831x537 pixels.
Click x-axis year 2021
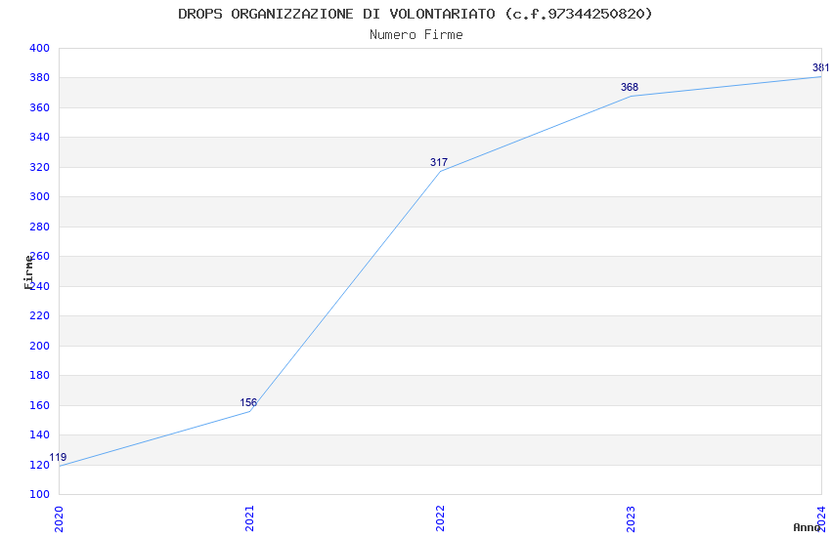249,518
